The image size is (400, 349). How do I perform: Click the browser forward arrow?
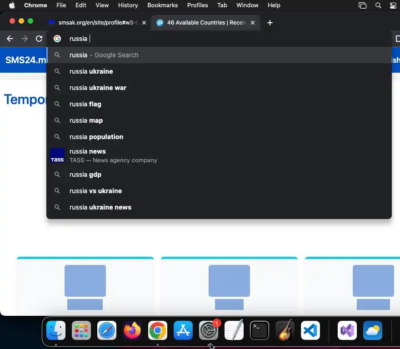coord(25,39)
